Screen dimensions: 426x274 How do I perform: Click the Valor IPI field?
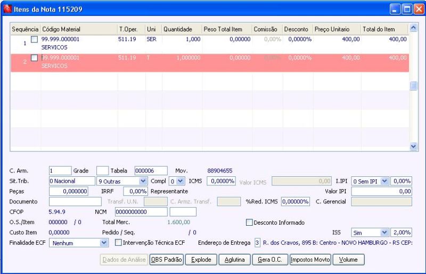(381, 191)
